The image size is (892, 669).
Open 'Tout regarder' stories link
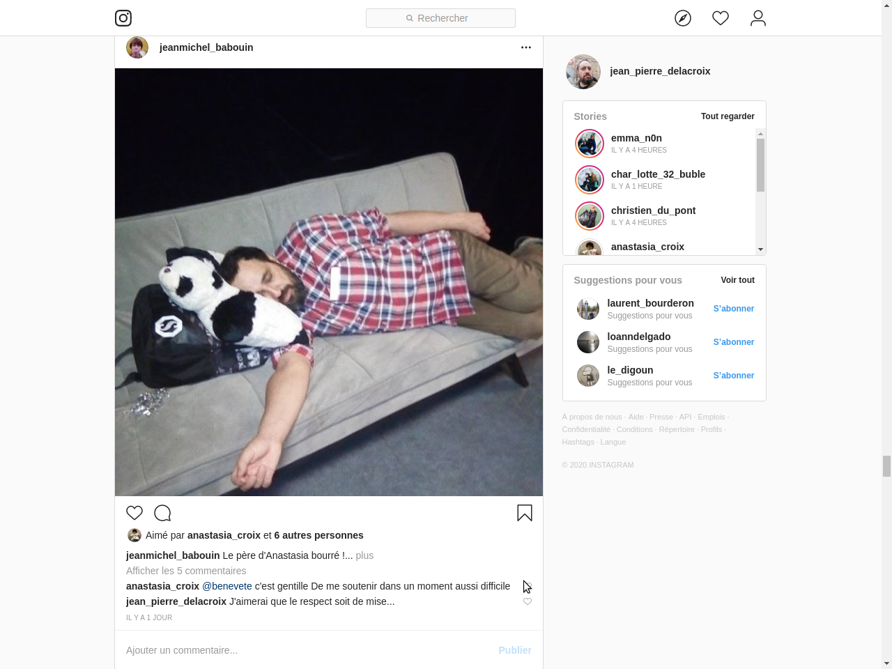pyautogui.click(x=728, y=116)
